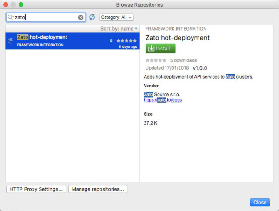
Task: Change the Sort by: name option
Action: [119, 29]
